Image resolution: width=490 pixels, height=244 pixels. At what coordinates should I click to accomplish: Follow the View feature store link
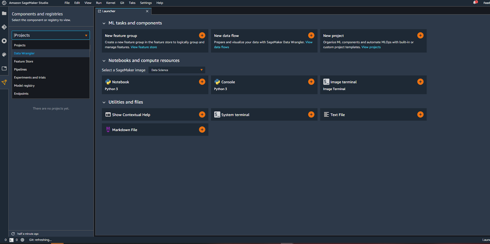point(144,47)
